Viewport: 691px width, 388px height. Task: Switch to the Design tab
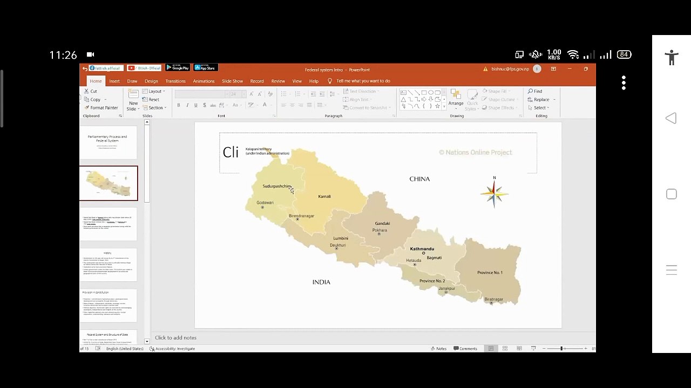(151, 81)
